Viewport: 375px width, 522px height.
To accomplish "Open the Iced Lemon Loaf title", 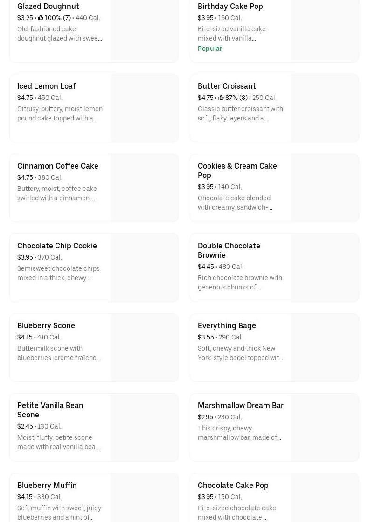I will (x=46, y=86).
